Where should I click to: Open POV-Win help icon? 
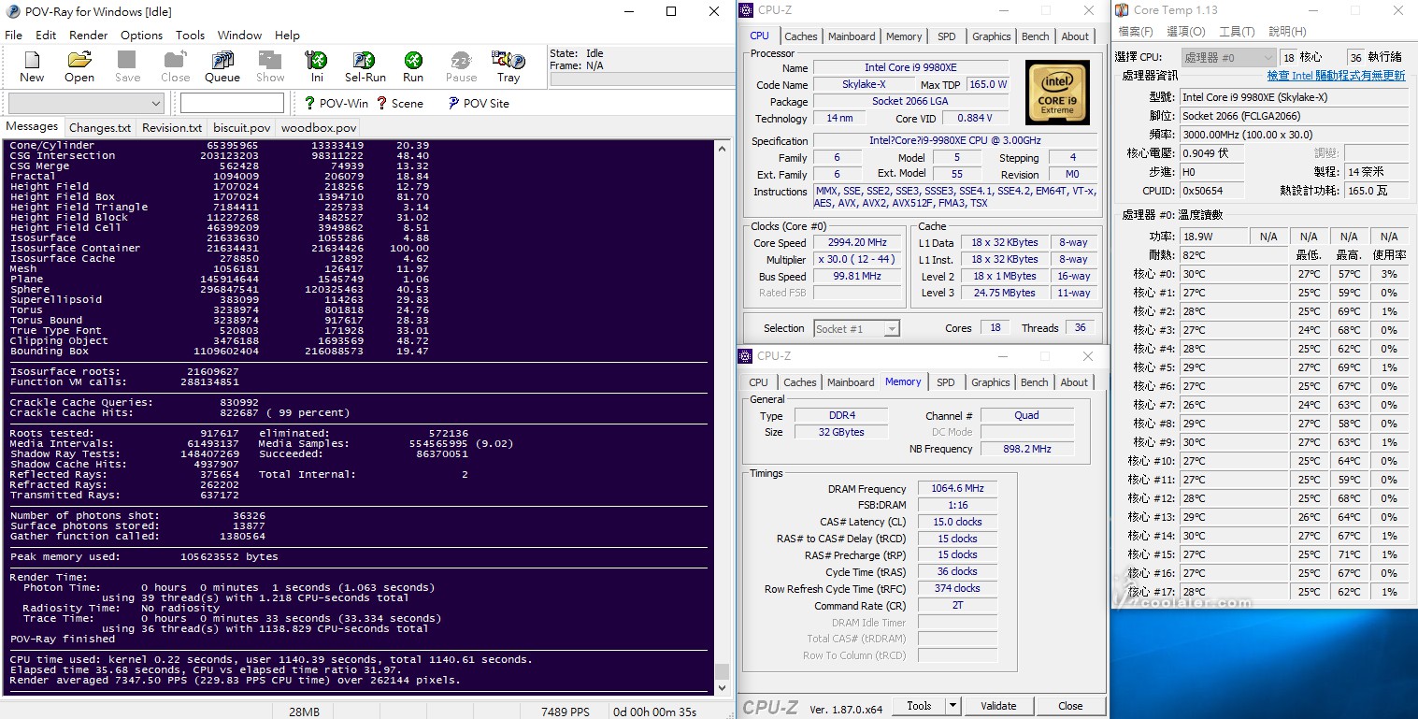pos(309,103)
